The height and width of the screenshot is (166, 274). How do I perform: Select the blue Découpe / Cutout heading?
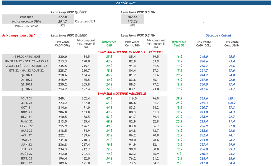pos(218,35)
